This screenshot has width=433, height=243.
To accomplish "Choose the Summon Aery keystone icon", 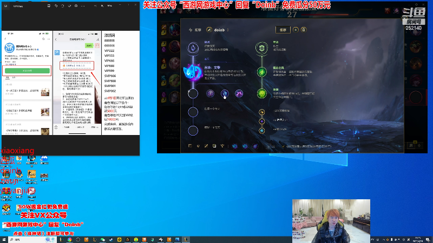I will (193, 72).
